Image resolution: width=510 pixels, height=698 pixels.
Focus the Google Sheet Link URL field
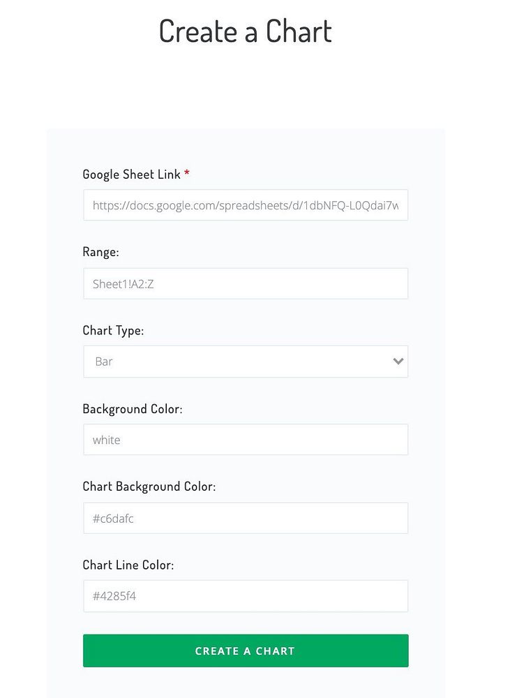pyautogui.click(x=245, y=205)
